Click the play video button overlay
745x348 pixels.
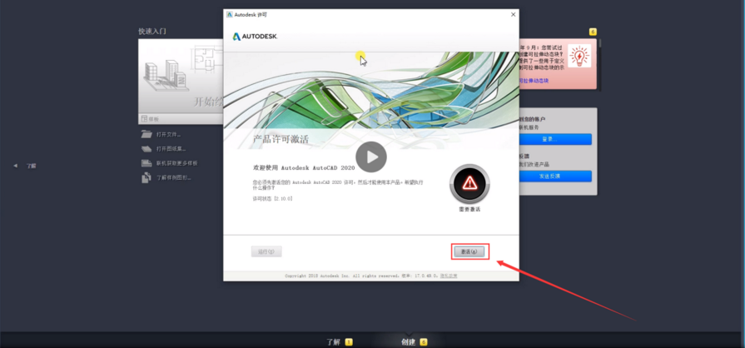click(371, 157)
